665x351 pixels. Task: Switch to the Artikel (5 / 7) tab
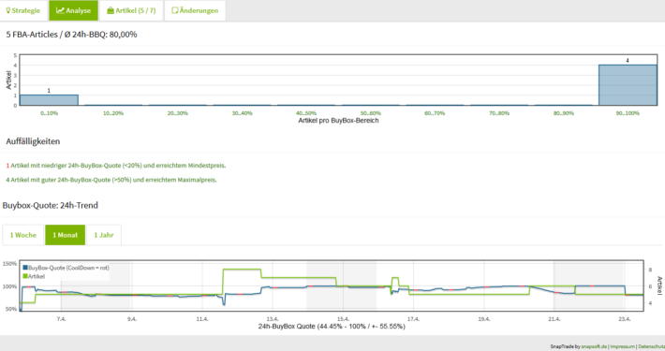[131, 10]
